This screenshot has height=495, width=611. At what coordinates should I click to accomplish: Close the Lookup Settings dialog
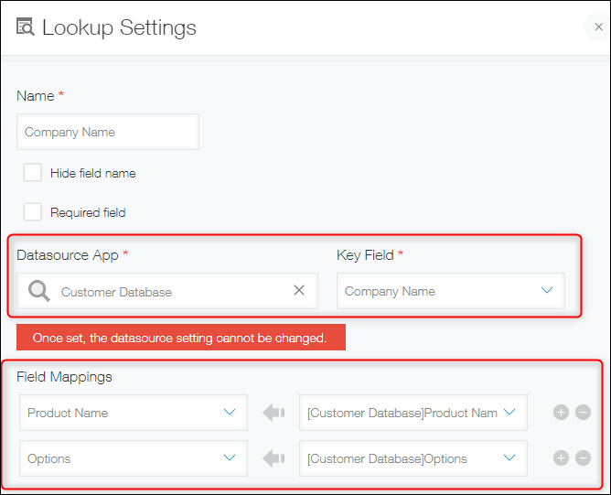click(598, 27)
